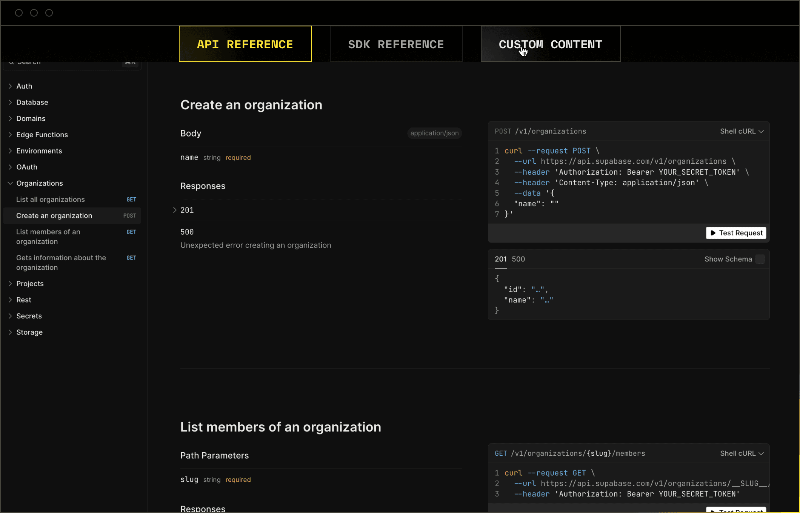
Task: Click the name parameter in Body
Action: point(189,157)
